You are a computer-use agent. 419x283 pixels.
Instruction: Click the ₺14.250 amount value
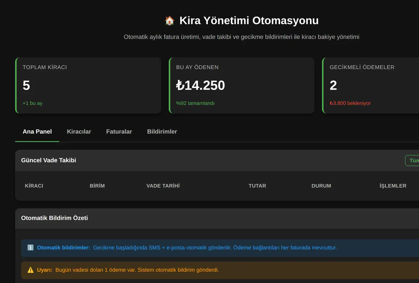200,85
